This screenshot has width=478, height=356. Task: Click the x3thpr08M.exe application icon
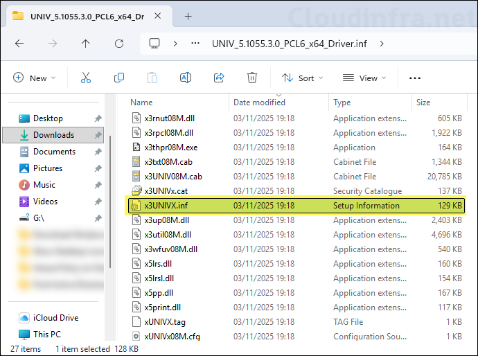136,148
